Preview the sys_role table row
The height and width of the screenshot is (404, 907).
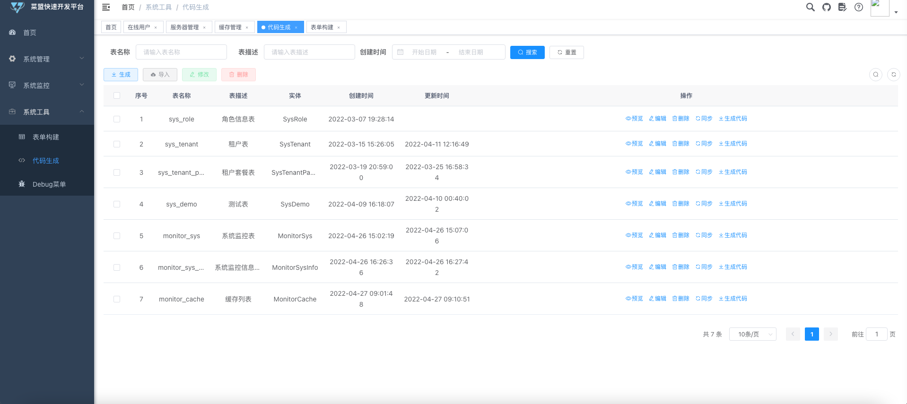click(x=634, y=119)
